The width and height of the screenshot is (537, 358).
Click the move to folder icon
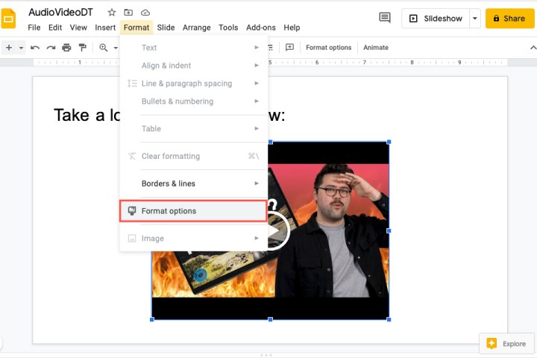128,13
